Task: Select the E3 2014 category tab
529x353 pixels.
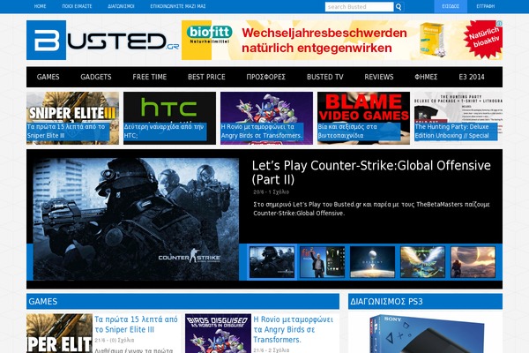Action: [x=472, y=77]
